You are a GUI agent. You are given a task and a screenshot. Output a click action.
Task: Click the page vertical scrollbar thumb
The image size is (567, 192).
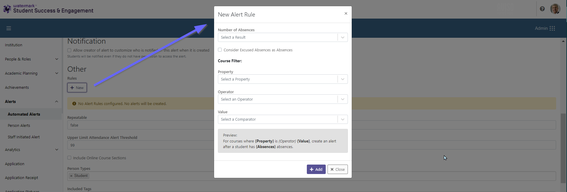[x=563, y=147]
